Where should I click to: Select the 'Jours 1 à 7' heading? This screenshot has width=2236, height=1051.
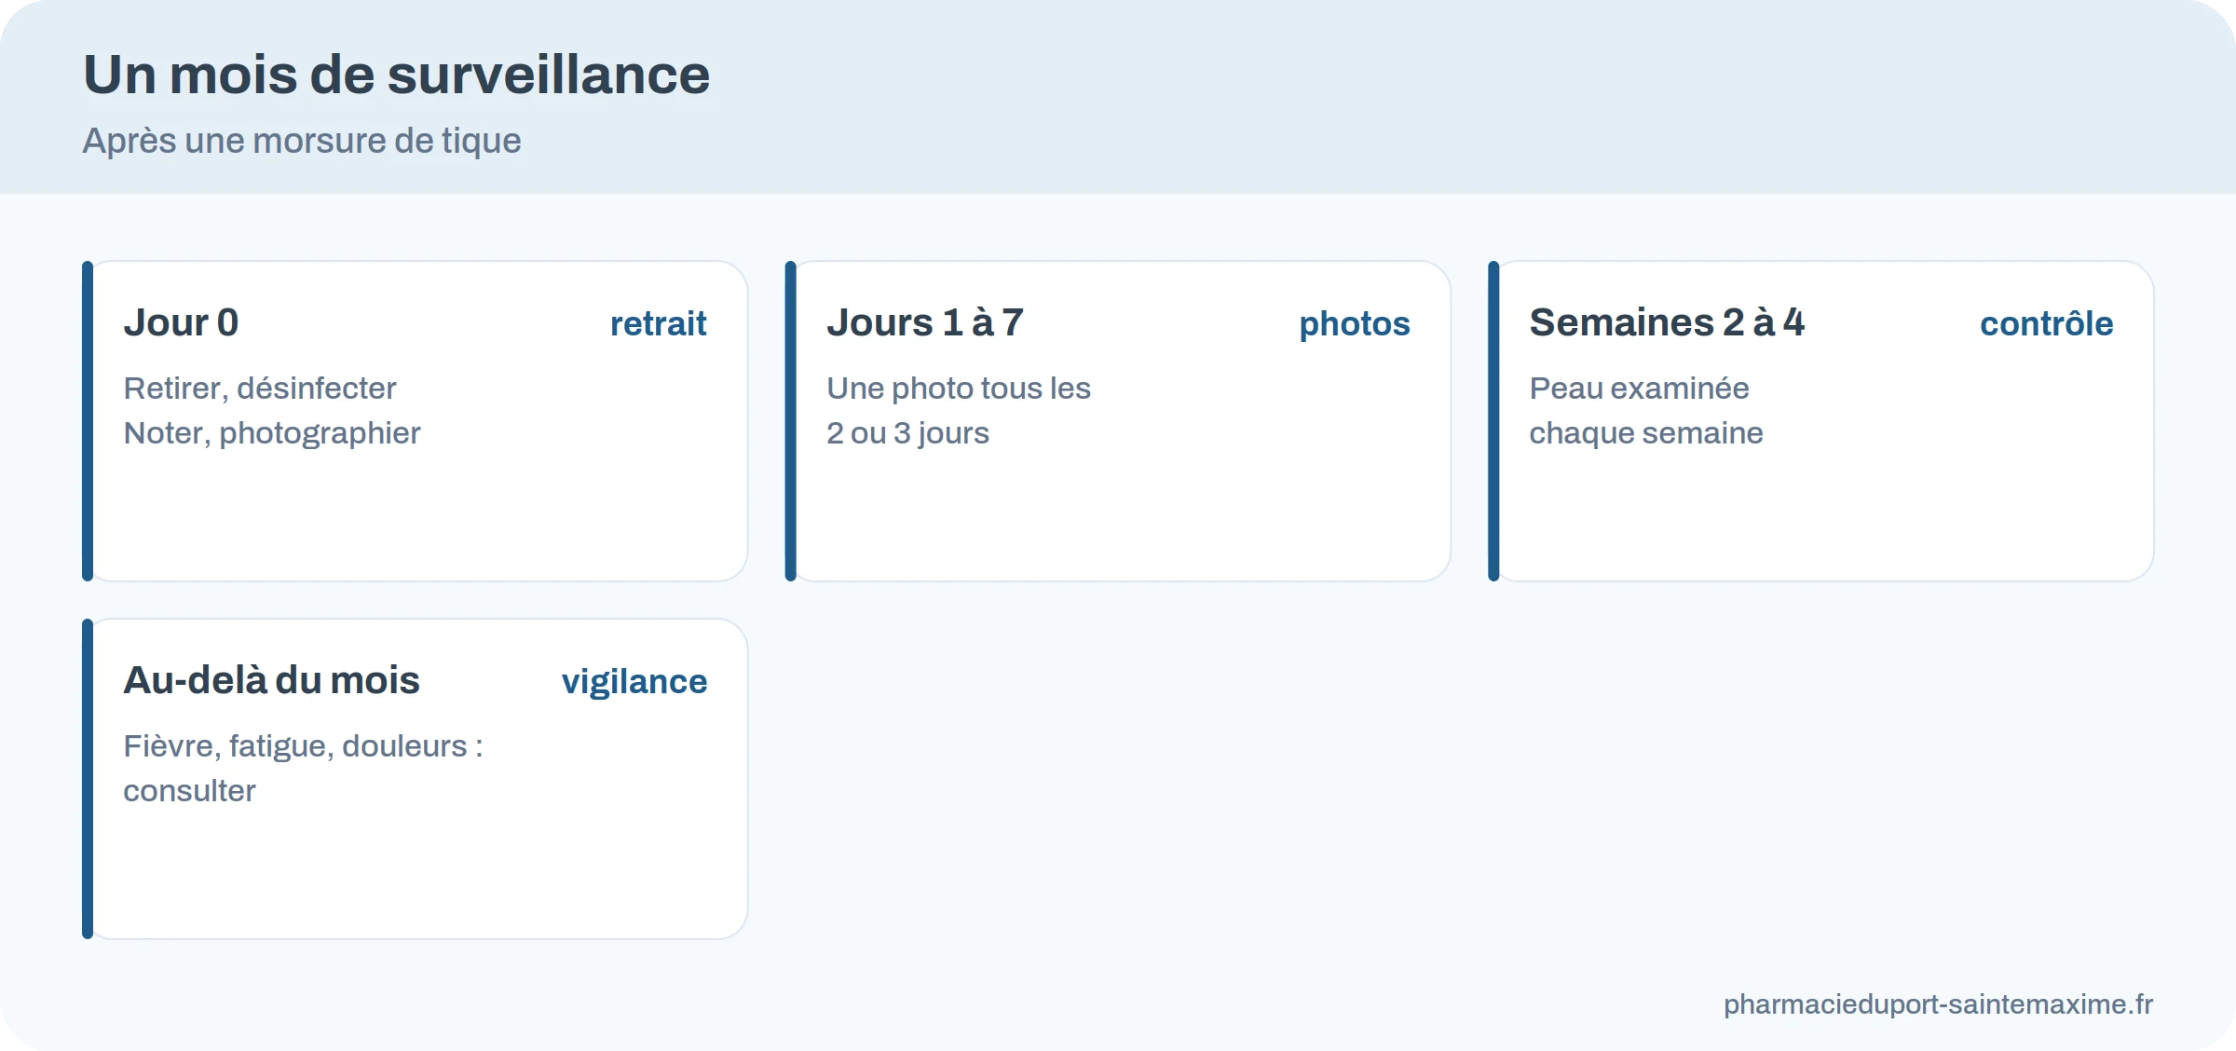pyautogui.click(x=925, y=322)
